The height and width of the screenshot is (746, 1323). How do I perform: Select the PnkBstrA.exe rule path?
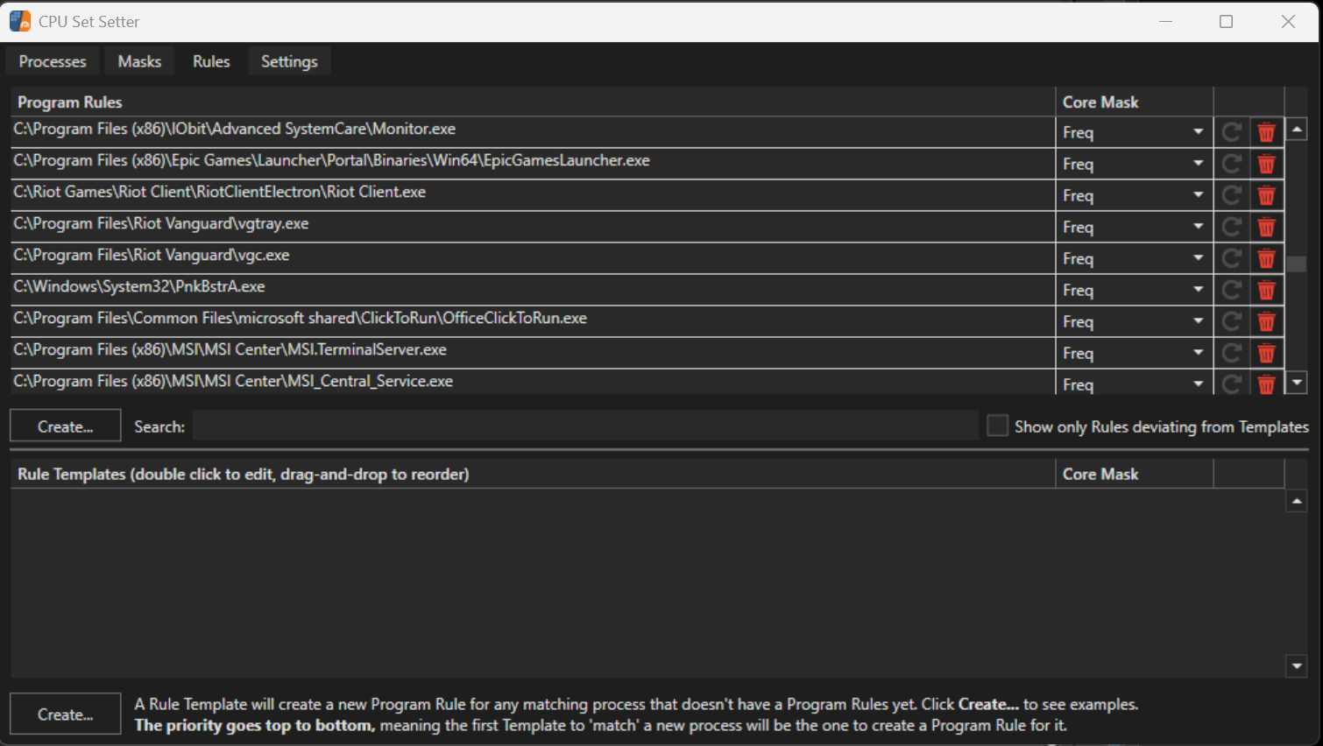139,286
